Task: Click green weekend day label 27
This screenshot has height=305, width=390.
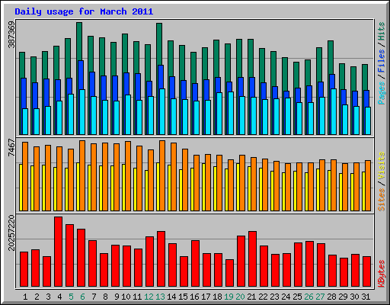Action: pyautogui.click(x=320, y=297)
